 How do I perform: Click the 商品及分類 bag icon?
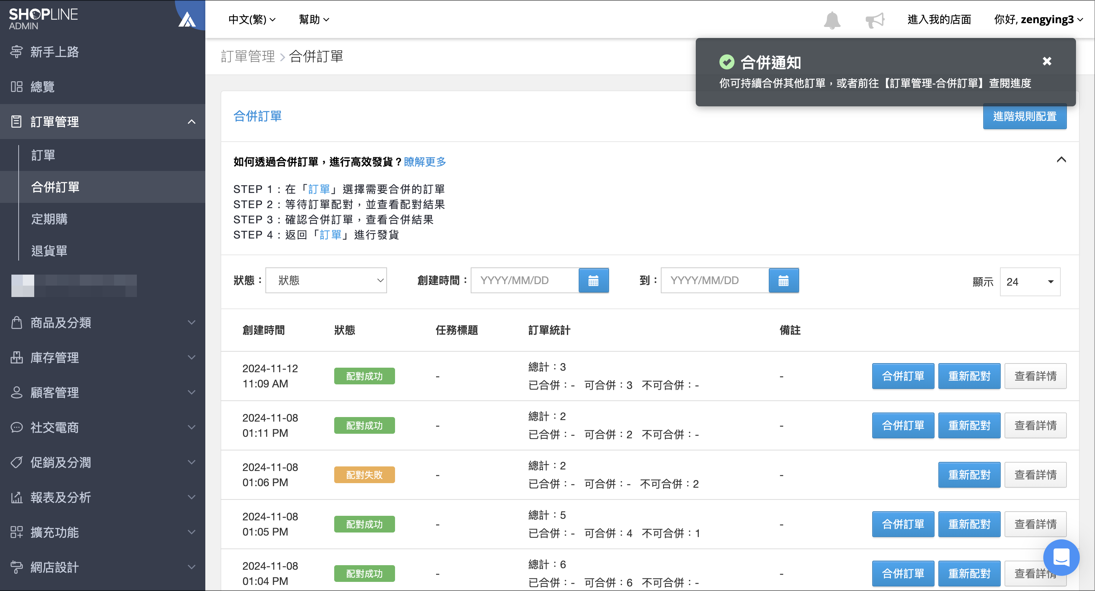click(17, 322)
